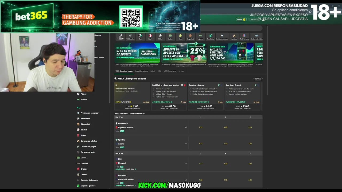Open the Resultados shortcut icon
This screenshot has height=192, width=342.
click(210, 37)
